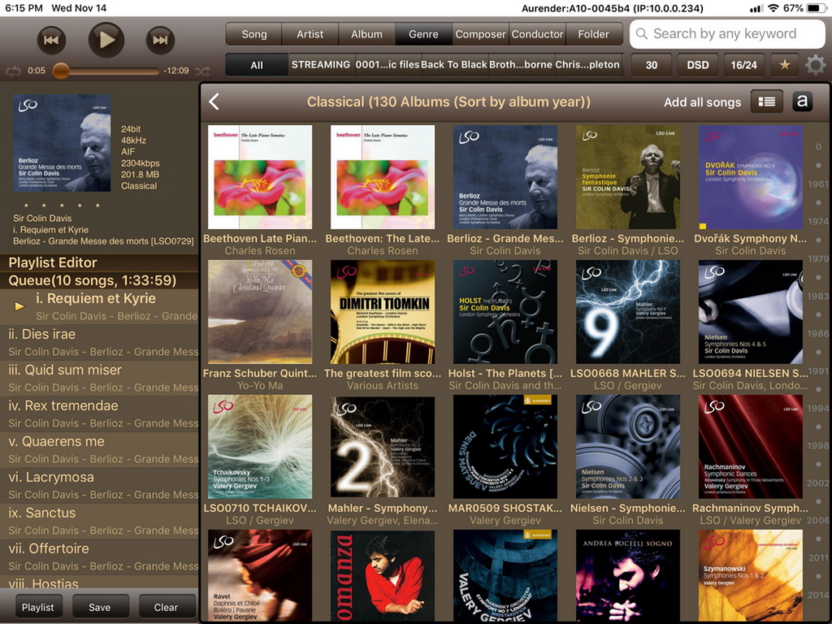Click Add all songs
Image resolution: width=832 pixels, height=624 pixels.
click(702, 102)
